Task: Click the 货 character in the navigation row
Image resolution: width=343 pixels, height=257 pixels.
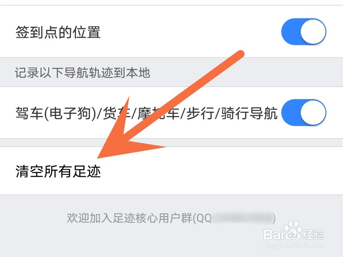Action: point(110,113)
